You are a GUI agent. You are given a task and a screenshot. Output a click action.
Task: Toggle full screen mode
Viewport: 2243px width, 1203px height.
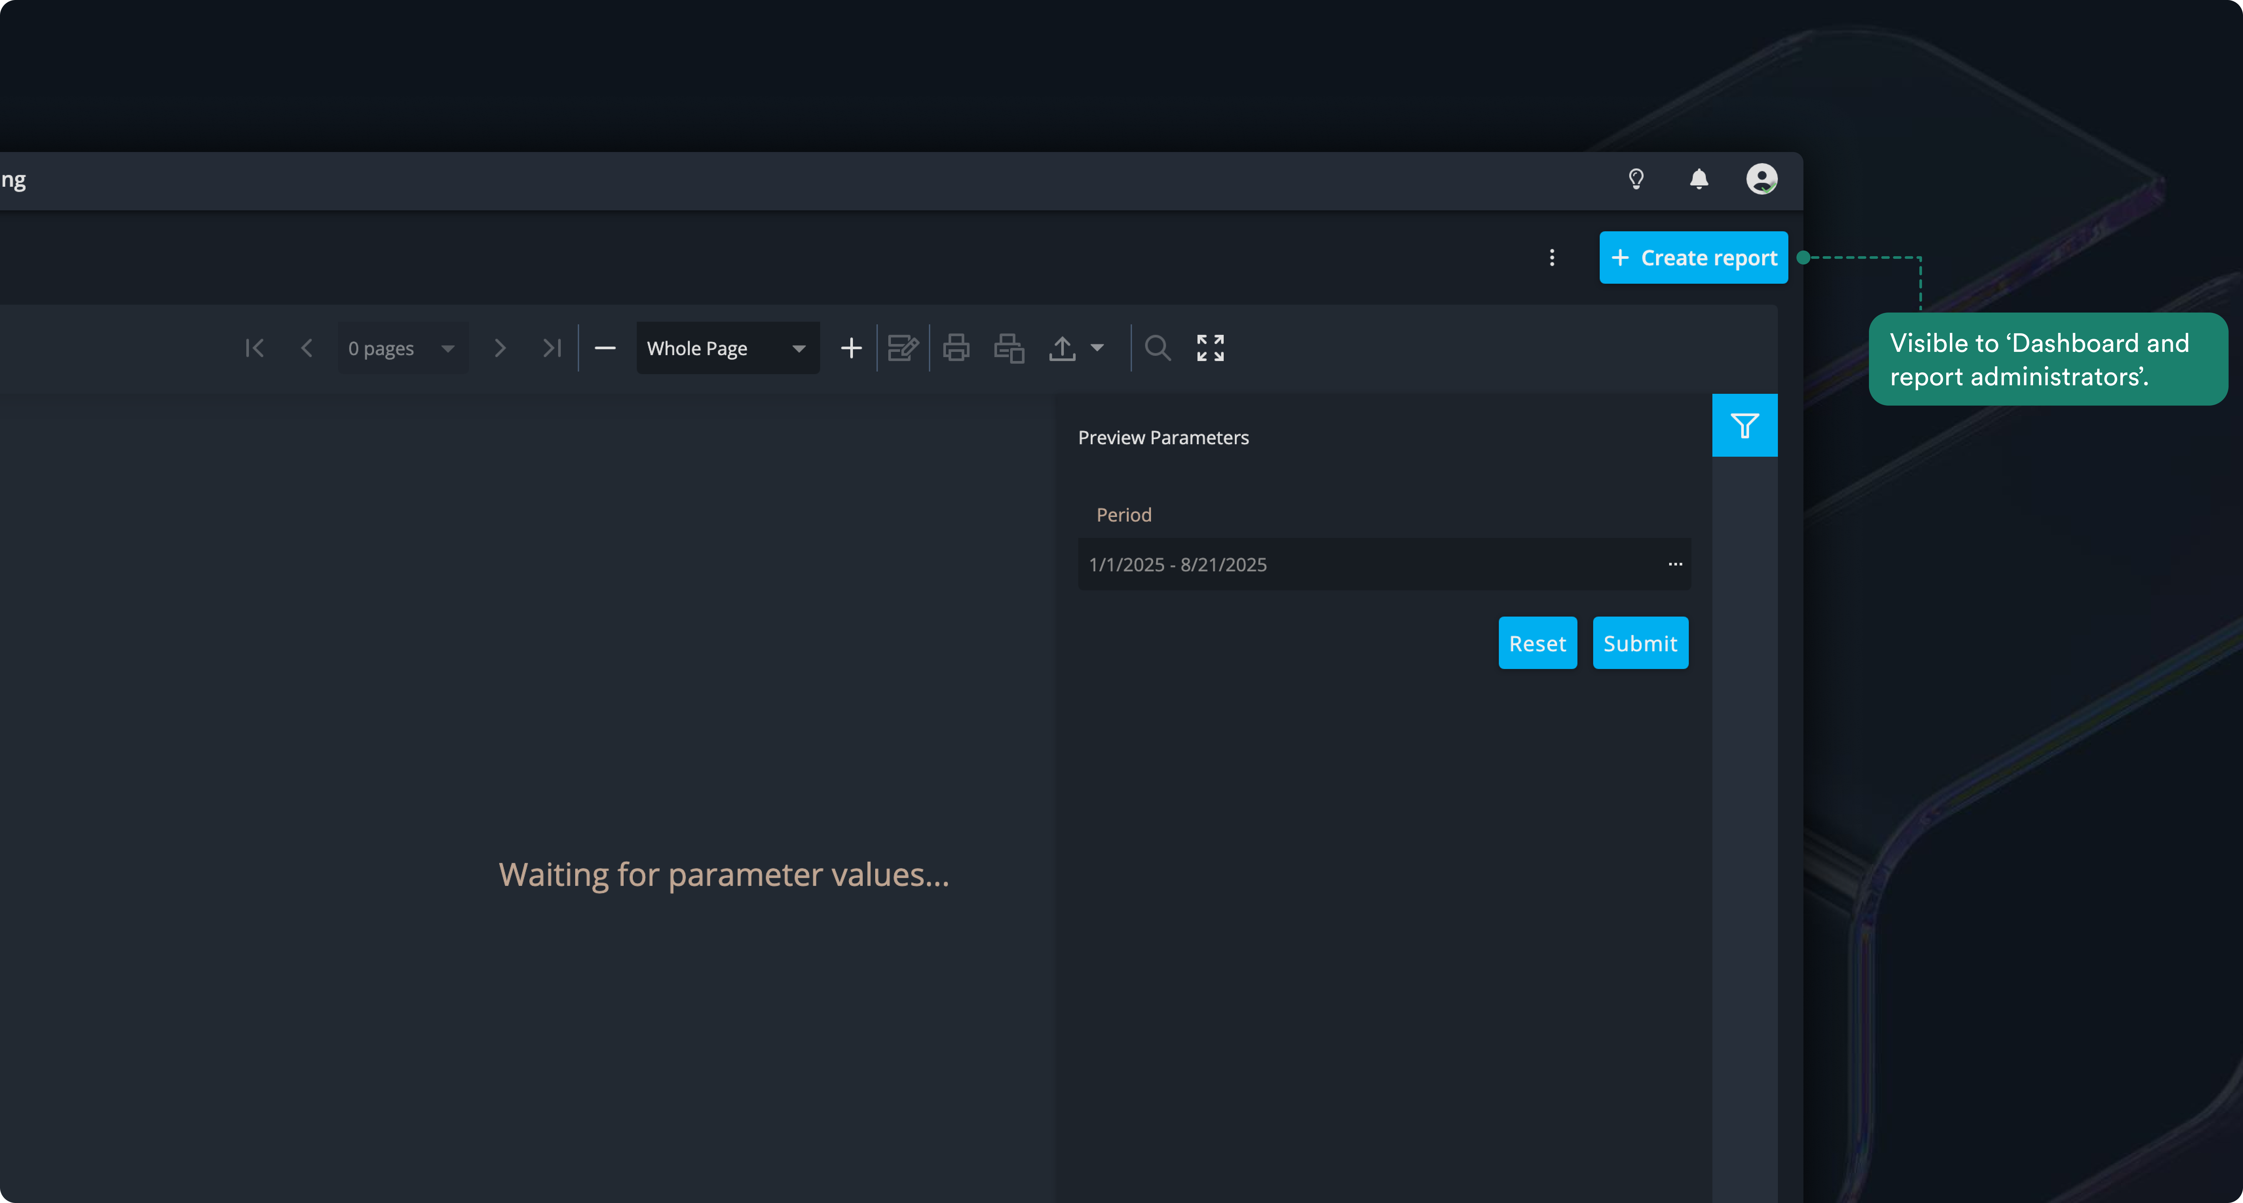pyautogui.click(x=1210, y=349)
